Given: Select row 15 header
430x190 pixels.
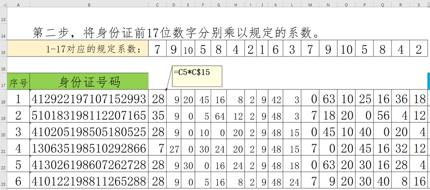Looking at the screenshot, I should click(x=4, y=49).
